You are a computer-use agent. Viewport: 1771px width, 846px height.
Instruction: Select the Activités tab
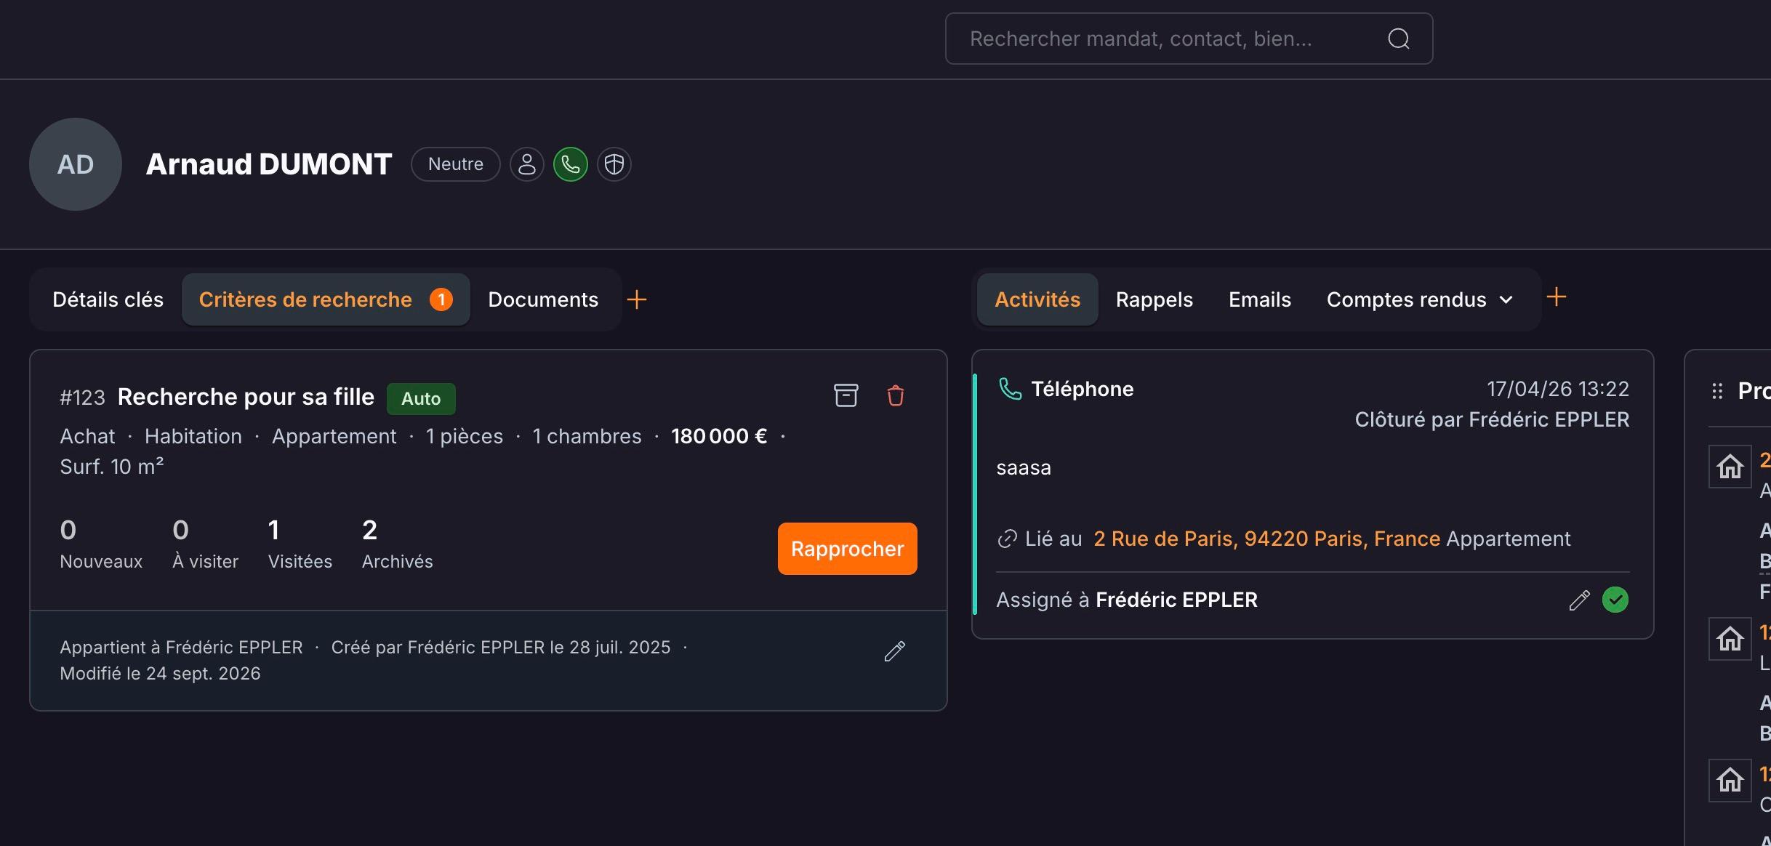pos(1037,299)
